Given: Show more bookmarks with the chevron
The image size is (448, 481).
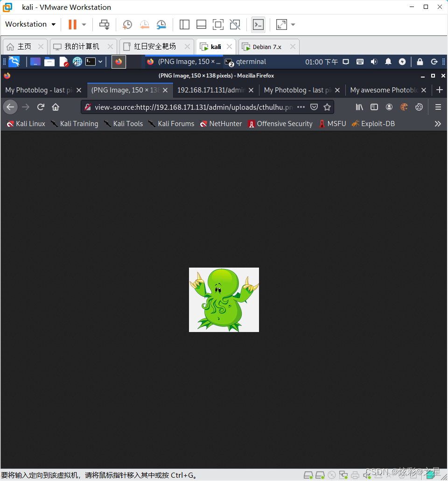Looking at the screenshot, I should [x=438, y=124].
